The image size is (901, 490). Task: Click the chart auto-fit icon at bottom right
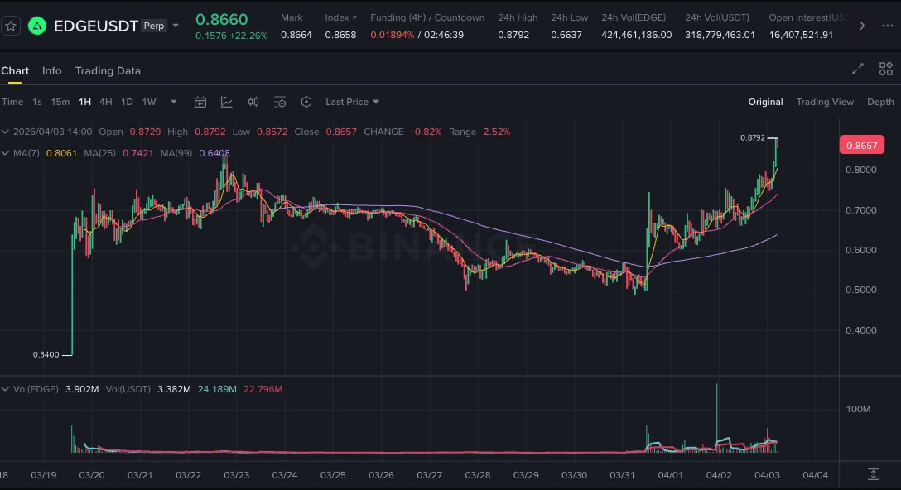pos(873,474)
